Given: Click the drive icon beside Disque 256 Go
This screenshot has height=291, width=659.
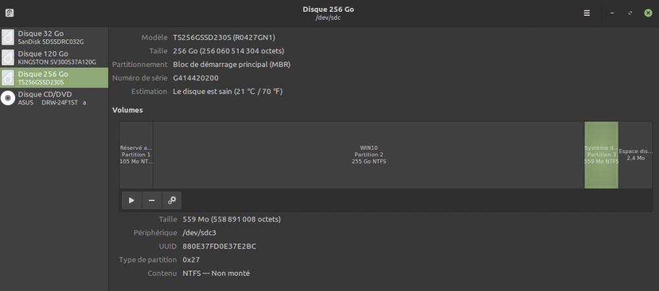Looking at the screenshot, I should [x=9, y=78].
